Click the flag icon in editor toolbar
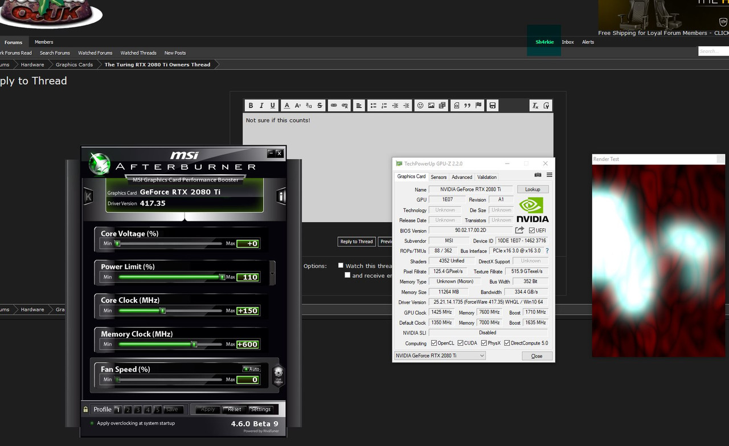The image size is (729, 446). pos(478,105)
